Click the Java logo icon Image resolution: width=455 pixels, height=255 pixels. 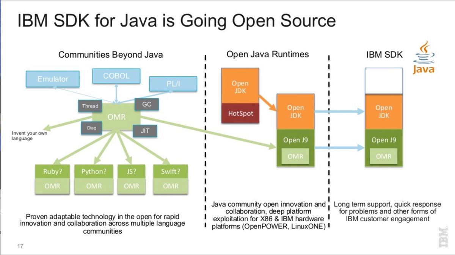click(x=424, y=57)
